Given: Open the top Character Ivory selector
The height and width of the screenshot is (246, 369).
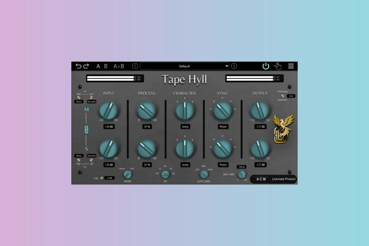Looking at the screenshot, I should pyautogui.click(x=185, y=127).
